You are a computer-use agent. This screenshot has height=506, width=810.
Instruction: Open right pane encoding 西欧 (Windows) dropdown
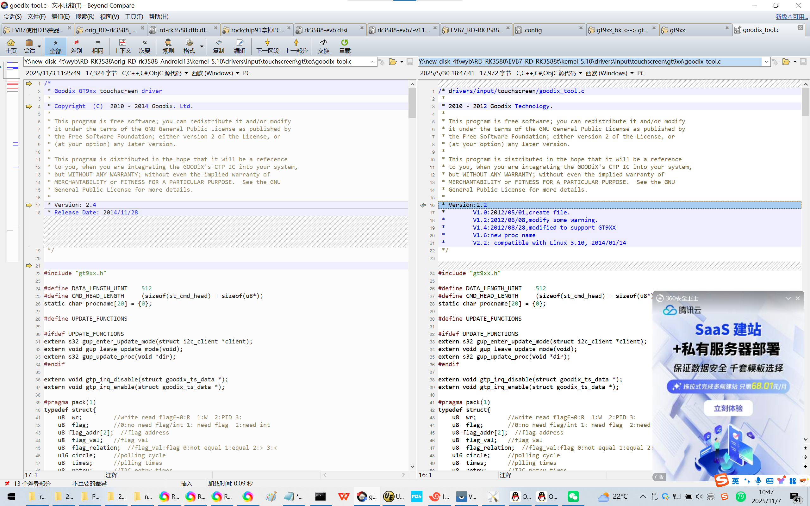632,73
